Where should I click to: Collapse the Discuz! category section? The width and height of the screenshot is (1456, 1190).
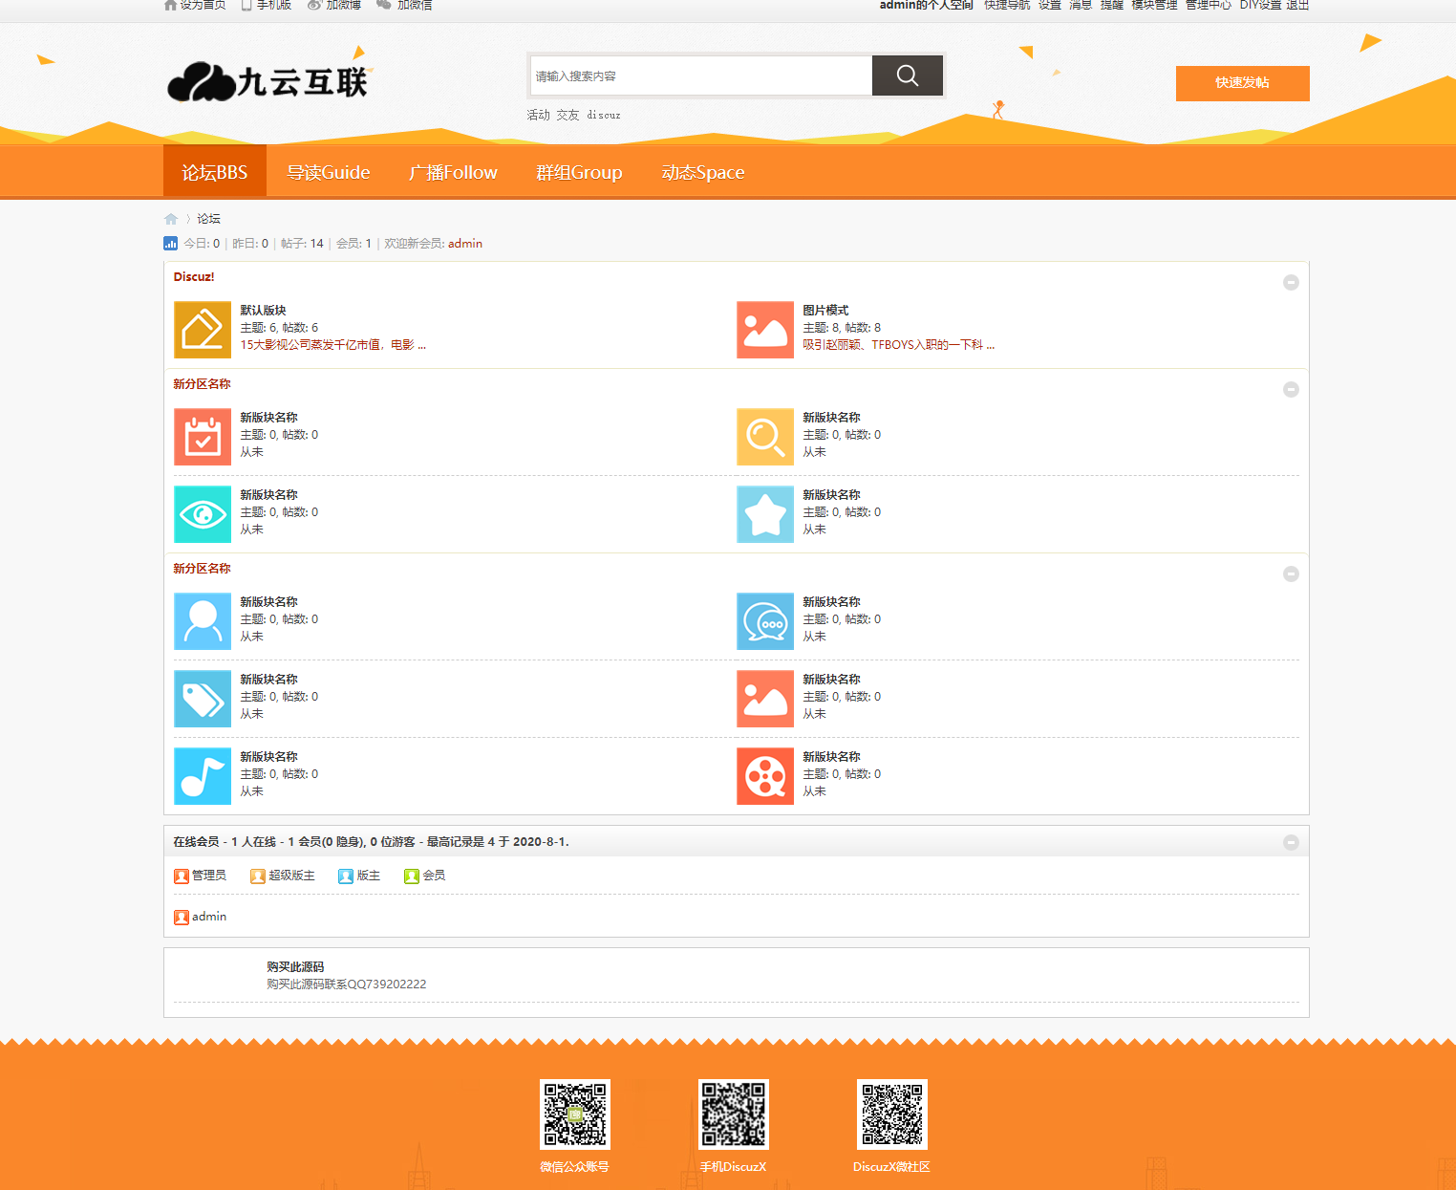coord(1290,282)
